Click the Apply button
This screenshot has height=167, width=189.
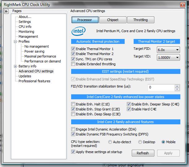[x=168, y=153]
